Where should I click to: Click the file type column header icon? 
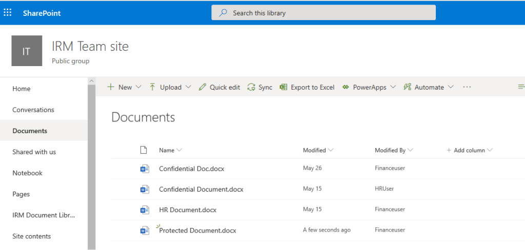click(x=144, y=150)
